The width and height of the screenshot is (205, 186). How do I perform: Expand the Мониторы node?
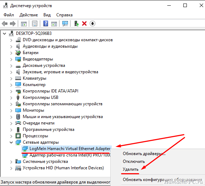(11, 111)
